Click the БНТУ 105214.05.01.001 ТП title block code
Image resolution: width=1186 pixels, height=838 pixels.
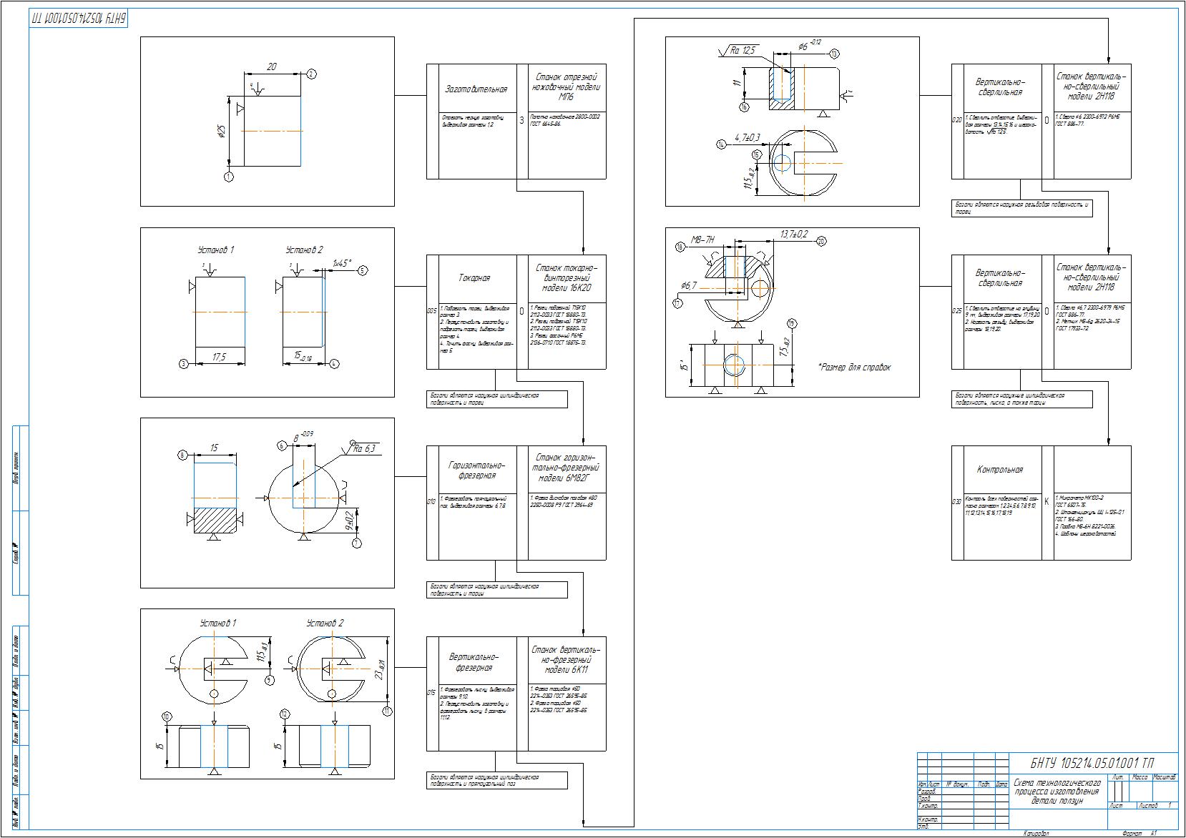point(1092,763)
